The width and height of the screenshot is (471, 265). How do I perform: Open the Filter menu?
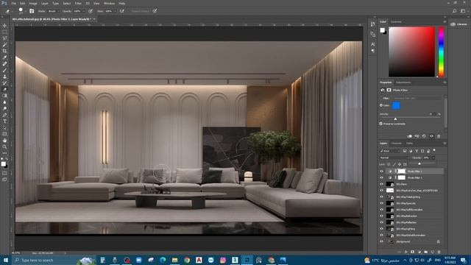[78, 3]
